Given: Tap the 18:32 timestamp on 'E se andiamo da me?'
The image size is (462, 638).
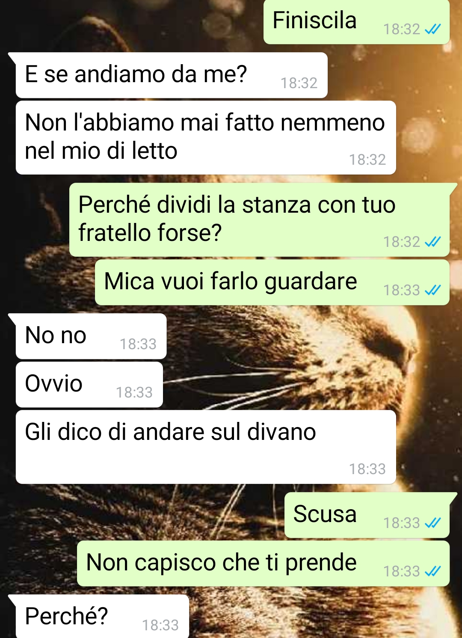Looking at the screenshot, I should coord(299,83).
